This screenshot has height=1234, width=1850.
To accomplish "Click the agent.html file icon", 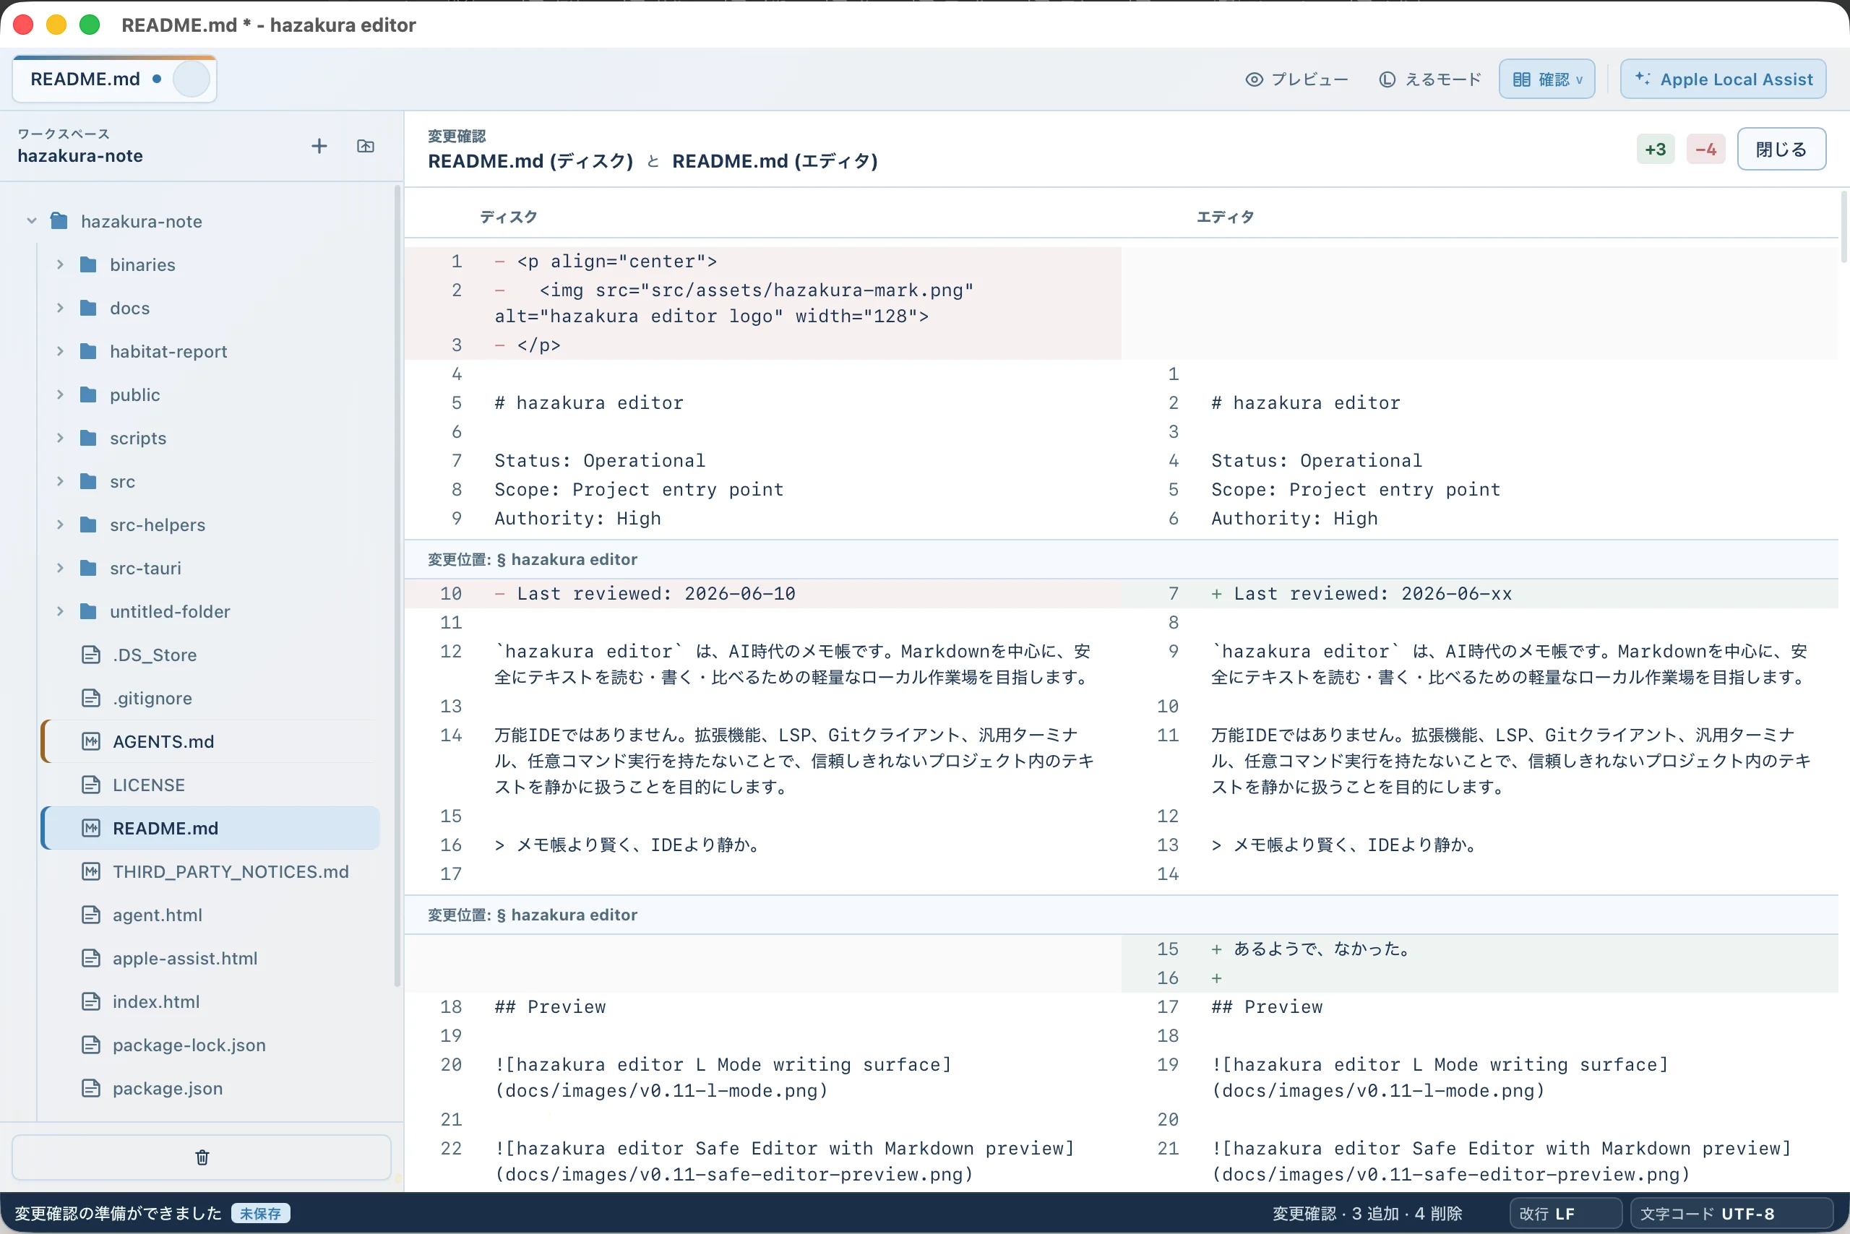I will [x=91, y=915].
